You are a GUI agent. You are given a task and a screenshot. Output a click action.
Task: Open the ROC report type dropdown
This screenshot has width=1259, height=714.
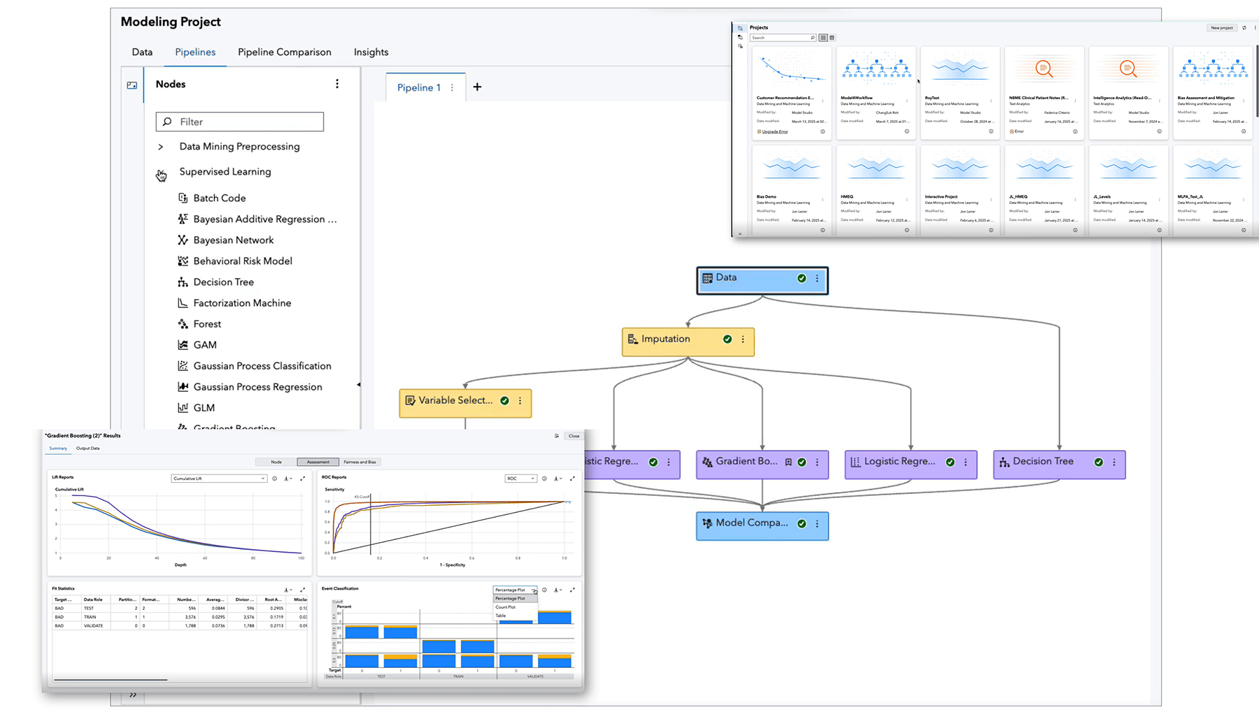click(520, 478)
